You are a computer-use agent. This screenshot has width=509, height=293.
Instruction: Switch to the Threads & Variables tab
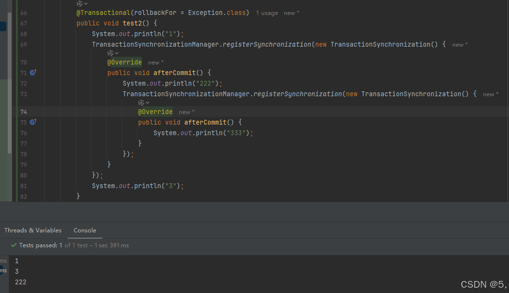point(33,230)
